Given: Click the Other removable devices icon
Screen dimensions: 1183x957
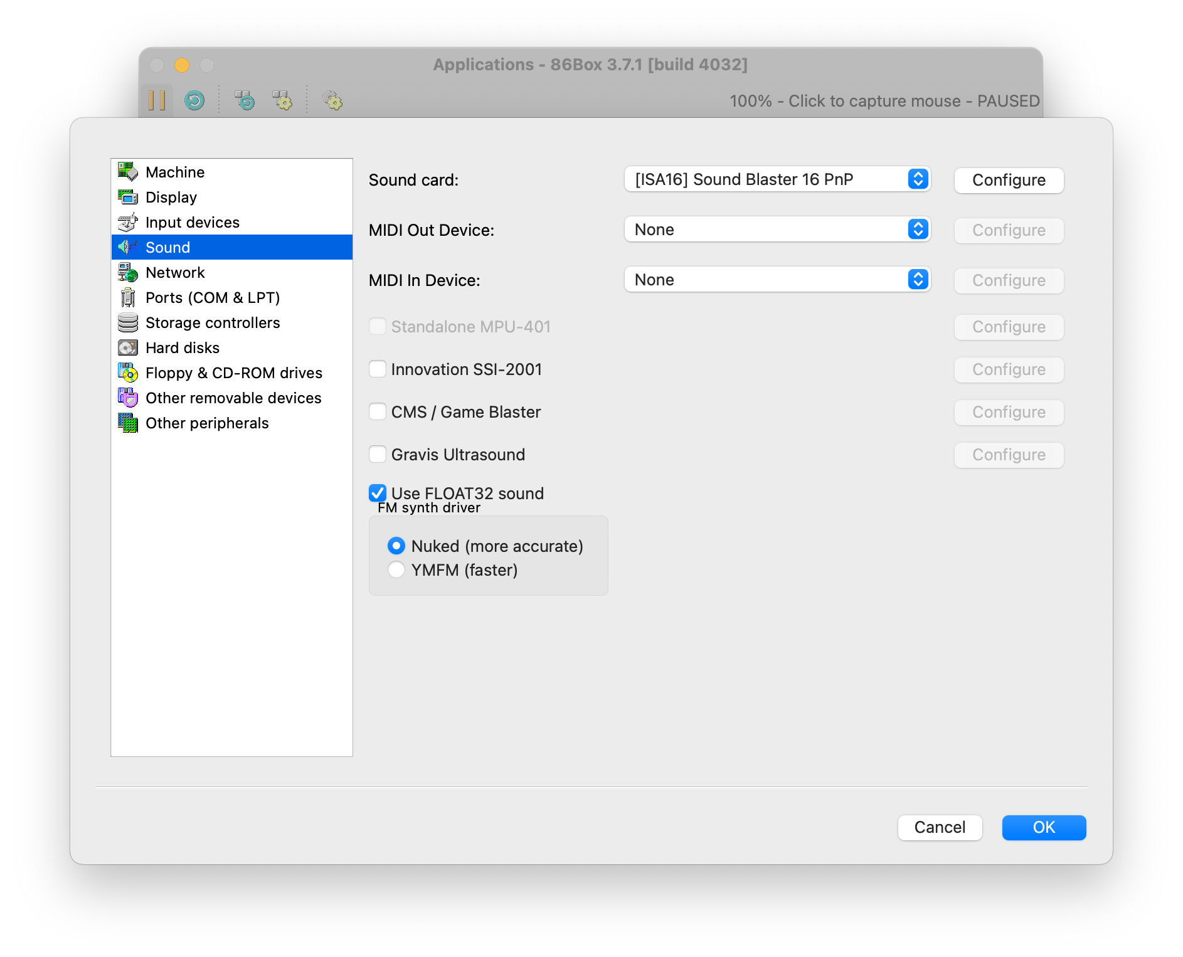Looking at the screenshot, I should tap(128, 398).
